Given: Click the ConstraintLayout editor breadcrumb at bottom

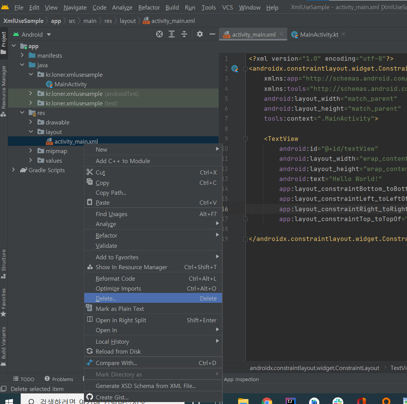Looking at the screenshot, I should click(x=314, y=368).
